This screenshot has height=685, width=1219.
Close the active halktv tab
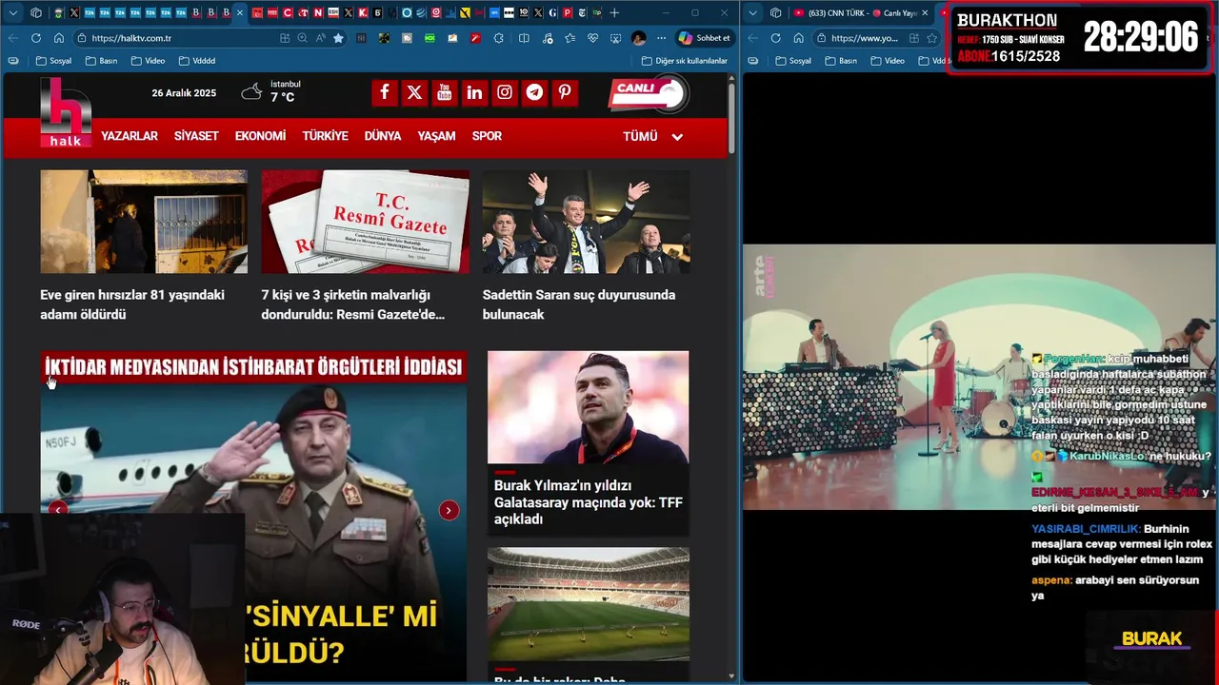240,12
